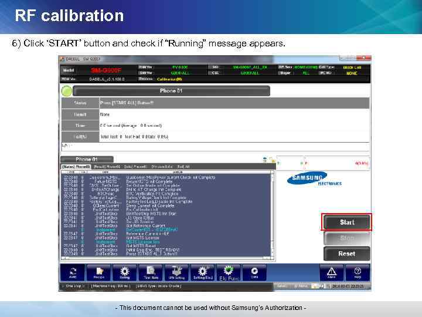Click the message field under the Fail row
Viewport: 422px width, 317px height.
pos(215,147)
